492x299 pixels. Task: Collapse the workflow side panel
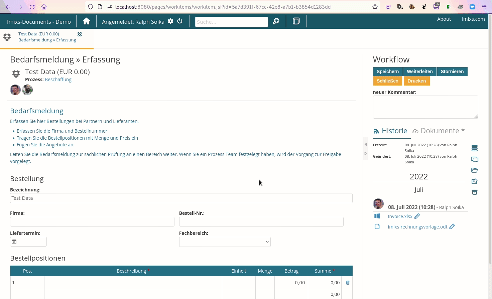pyautogui.click(x=366, y=153)
